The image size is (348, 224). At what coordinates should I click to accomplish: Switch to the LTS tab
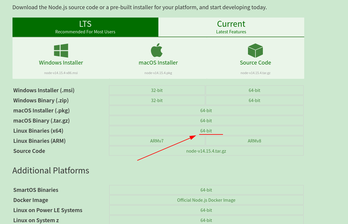click(x=85, y=27)
